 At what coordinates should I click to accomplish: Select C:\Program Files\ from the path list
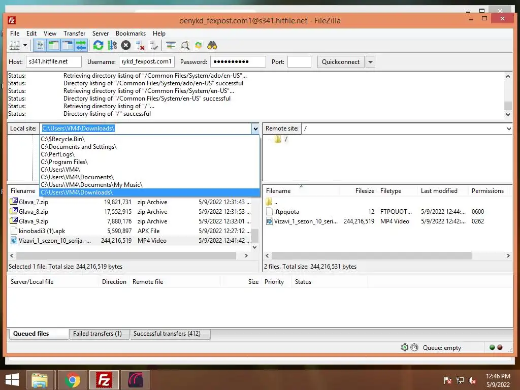pyautogui.click(x=149, y=162)
